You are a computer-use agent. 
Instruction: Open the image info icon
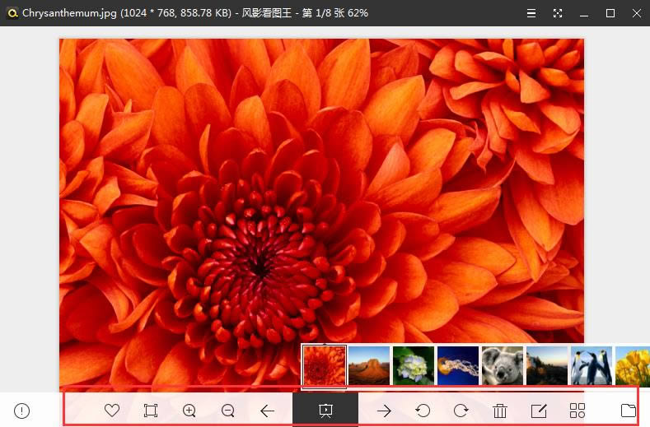click(x=21, y=411)
